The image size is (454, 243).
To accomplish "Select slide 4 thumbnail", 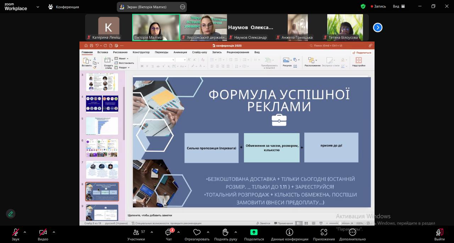I will 102,104.
